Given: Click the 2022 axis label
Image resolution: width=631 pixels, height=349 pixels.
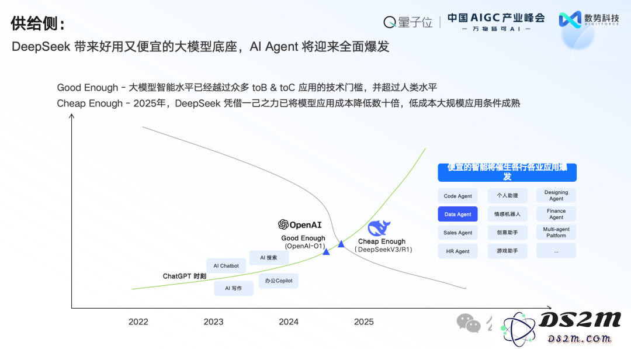Looking at the screenshot, I should click(x=138, y=322).
